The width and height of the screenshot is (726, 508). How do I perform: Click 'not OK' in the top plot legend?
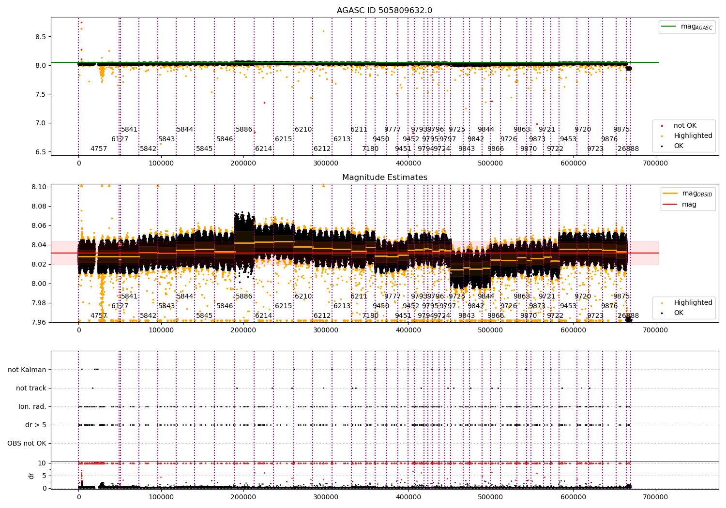(685, 126)
